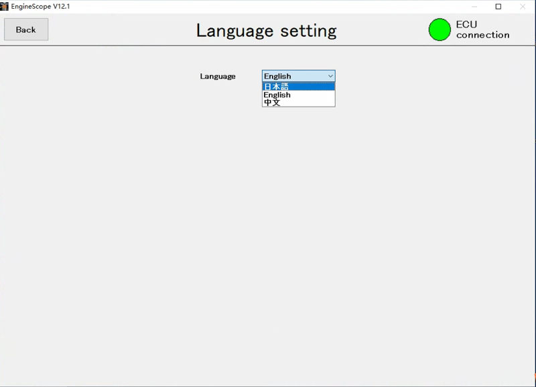Image resolution: width=536 pixels, height=387 pixels.
Task: Maximize the EngineScope window
Action: pyautogui.click(x=498, y=7)
